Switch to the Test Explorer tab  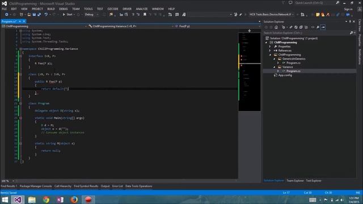[314, 181]
